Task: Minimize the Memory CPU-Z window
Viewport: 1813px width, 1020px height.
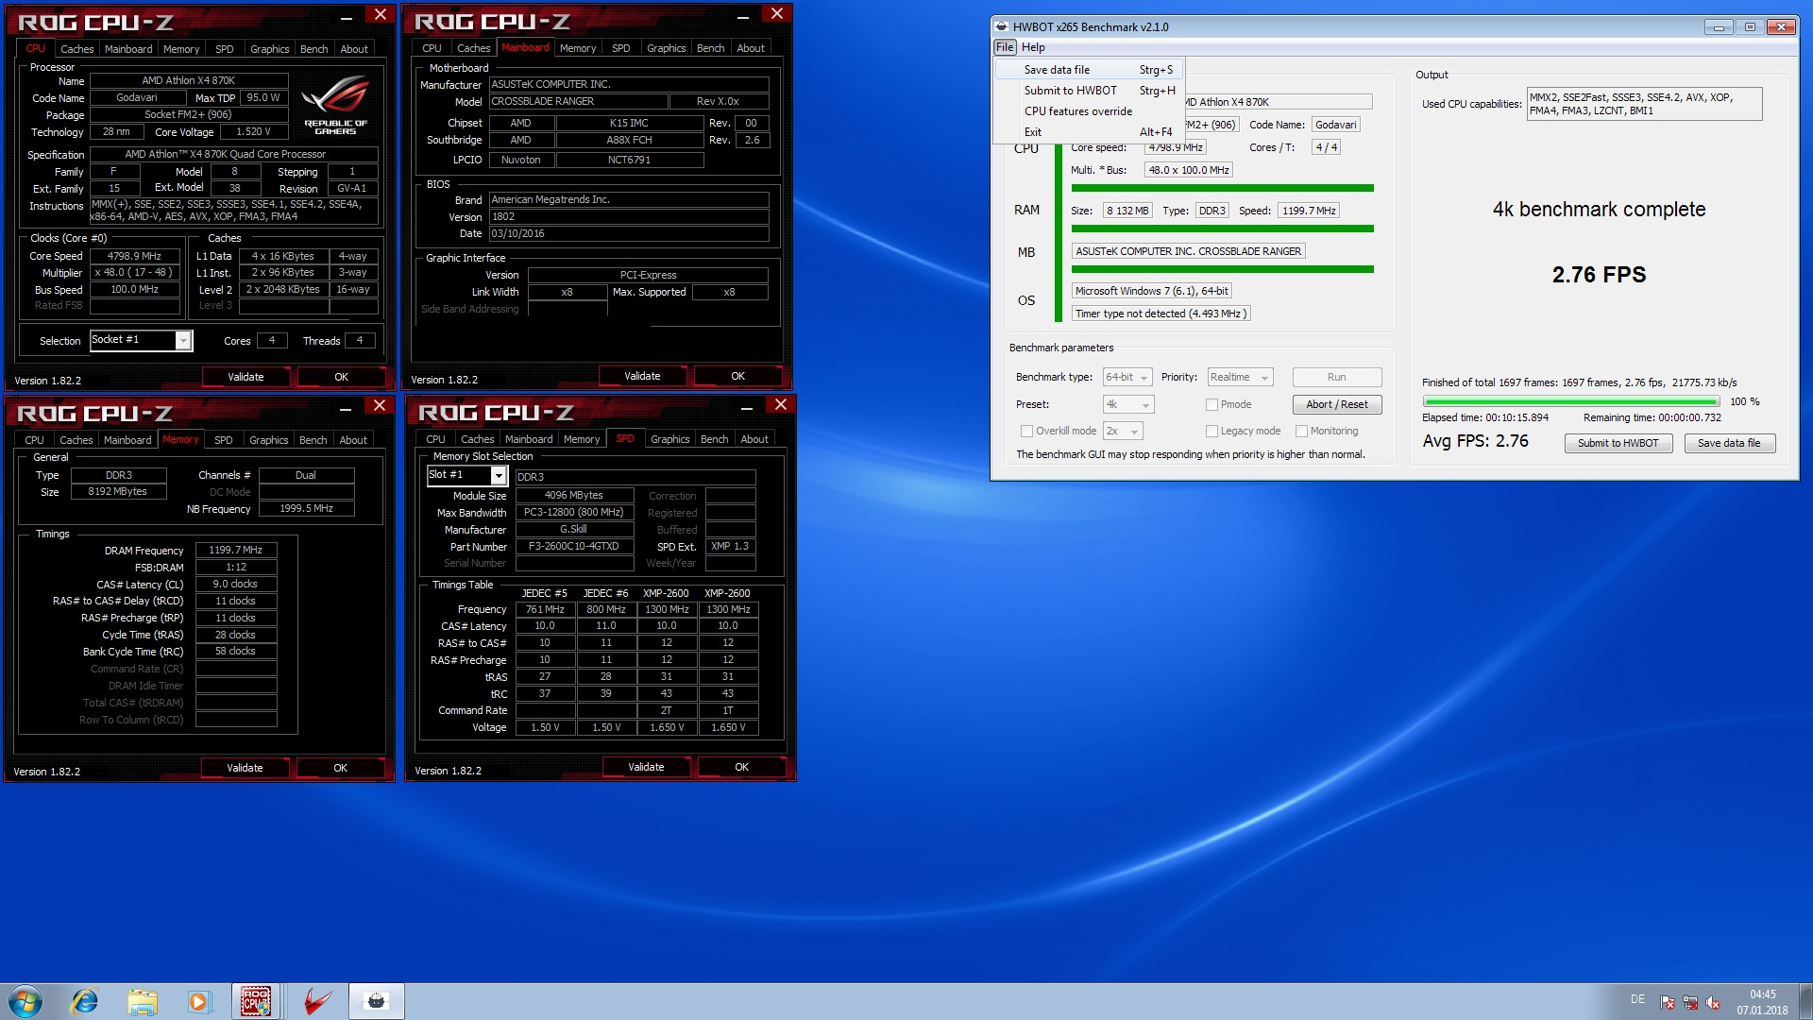Action: (346, 407)
